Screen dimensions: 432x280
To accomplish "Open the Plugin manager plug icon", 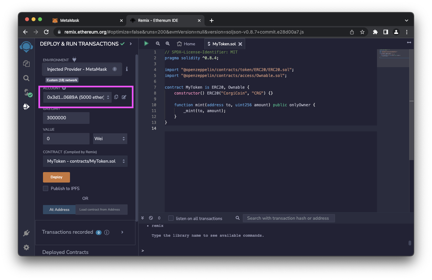I will (x=26, y=233).
